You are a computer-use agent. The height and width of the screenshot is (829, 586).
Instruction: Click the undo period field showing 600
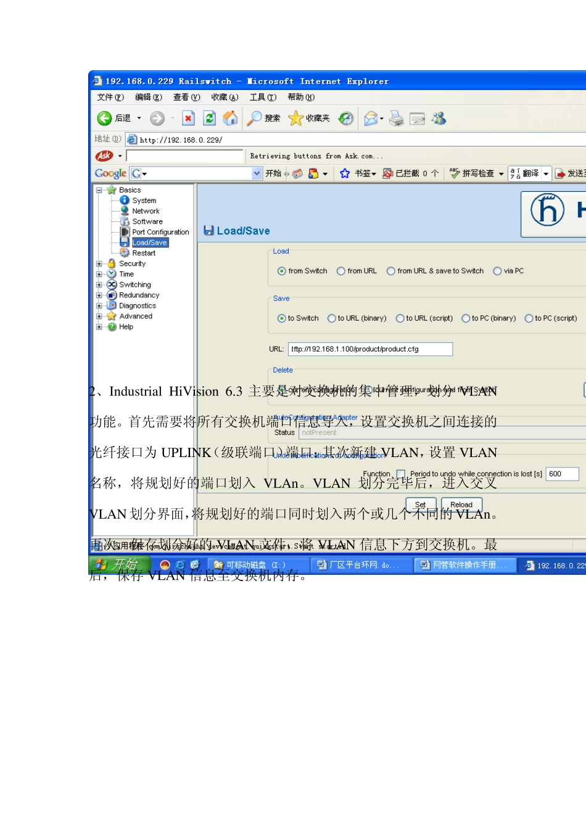563,474
